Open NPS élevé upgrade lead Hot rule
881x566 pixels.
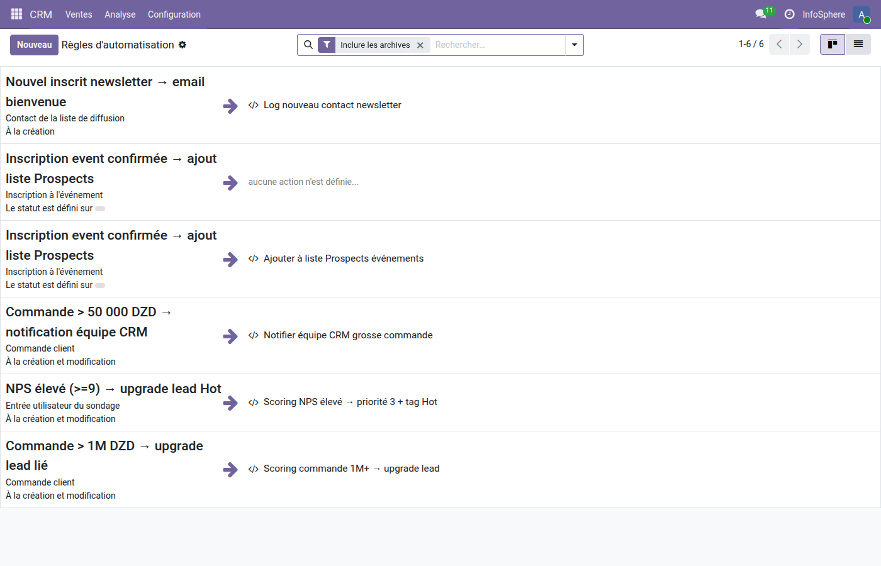pyautogui.click(x=113, y=389)
